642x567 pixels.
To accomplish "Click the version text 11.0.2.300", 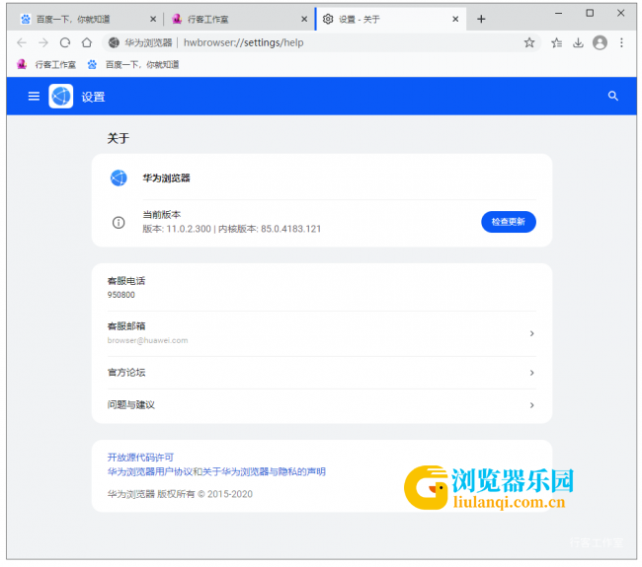I will coord(189,229).
